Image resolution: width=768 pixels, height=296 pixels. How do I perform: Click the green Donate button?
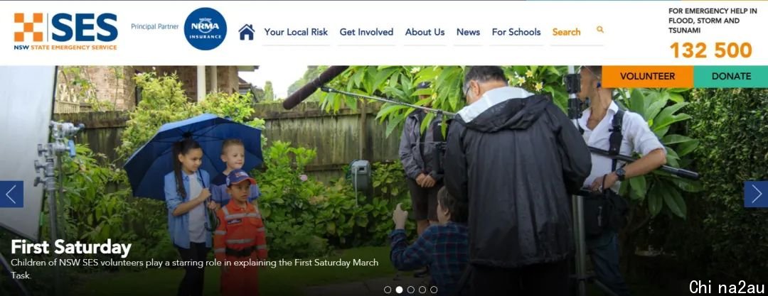(x=731, y=77)
